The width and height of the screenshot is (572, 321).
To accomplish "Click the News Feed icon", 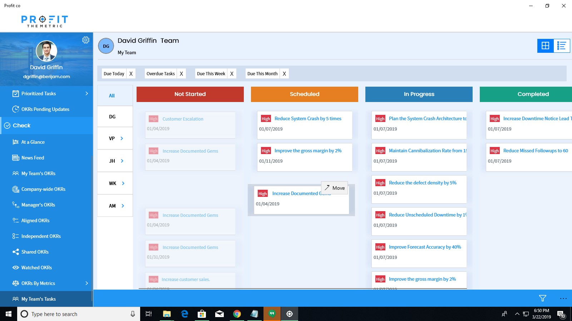I will tap(16, 158).
